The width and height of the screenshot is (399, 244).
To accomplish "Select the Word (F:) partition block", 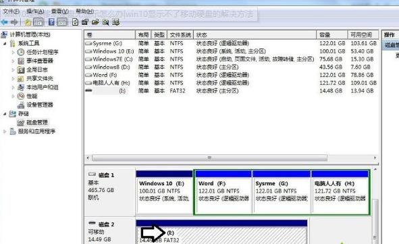I will 223,192.
